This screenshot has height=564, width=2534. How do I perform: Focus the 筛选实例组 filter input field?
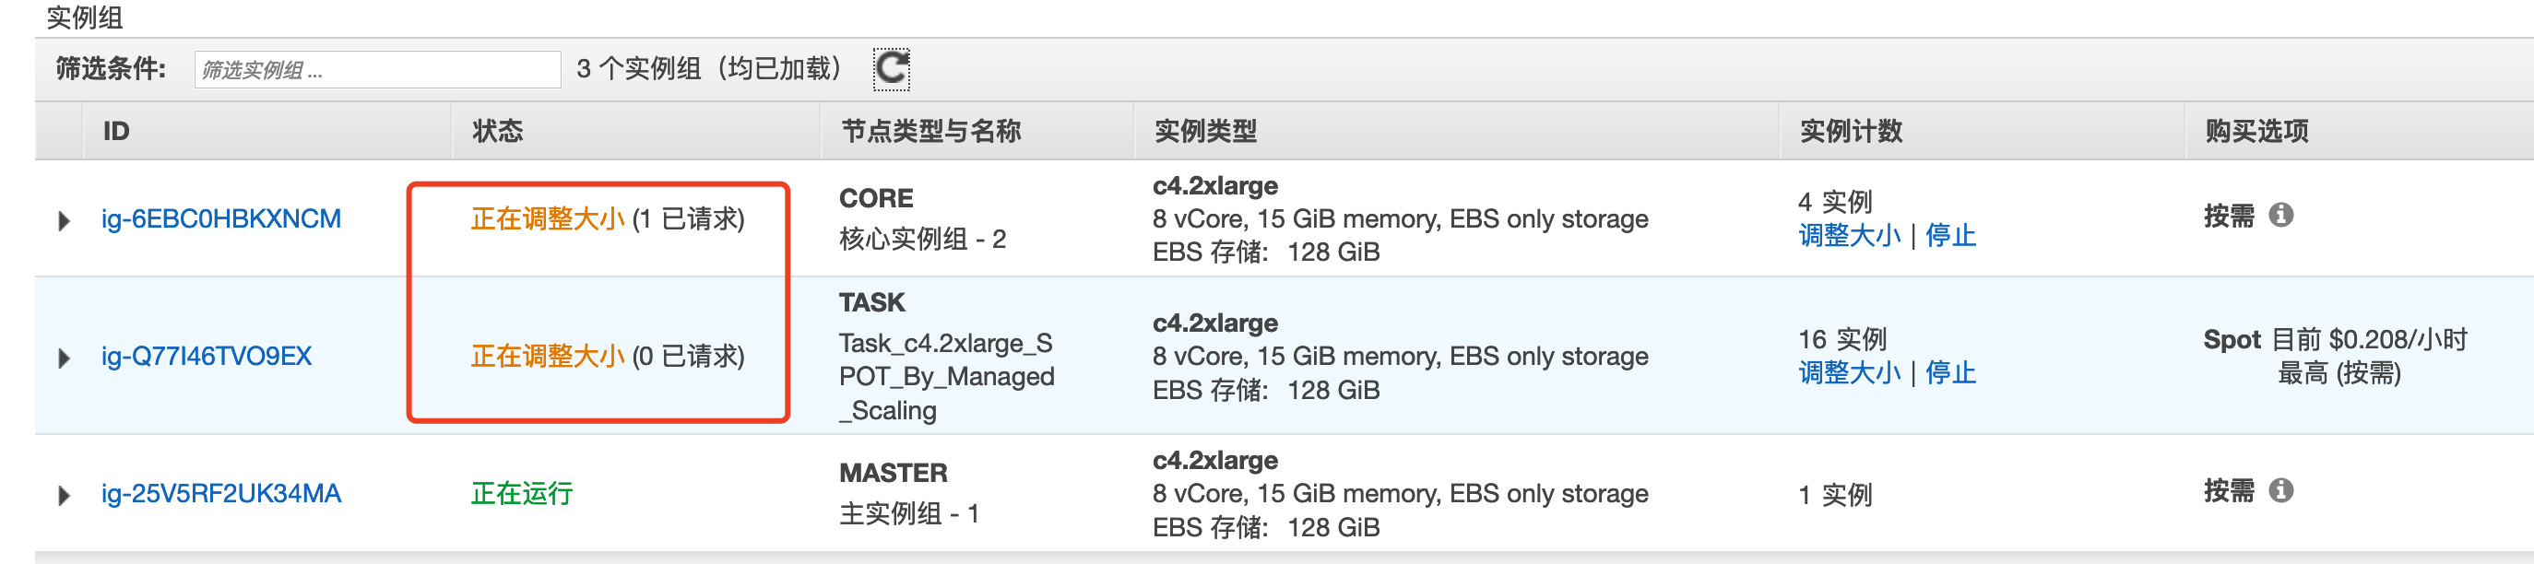(378, 70)
